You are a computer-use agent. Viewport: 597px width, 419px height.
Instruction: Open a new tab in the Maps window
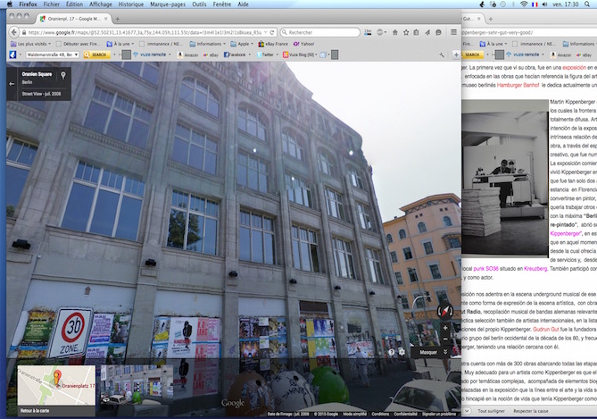[x=118, y=19]
